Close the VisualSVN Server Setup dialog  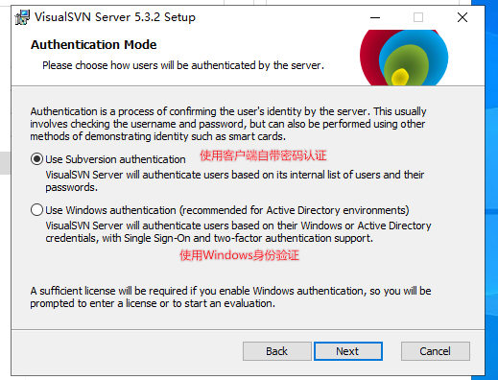tap(462, 17)
